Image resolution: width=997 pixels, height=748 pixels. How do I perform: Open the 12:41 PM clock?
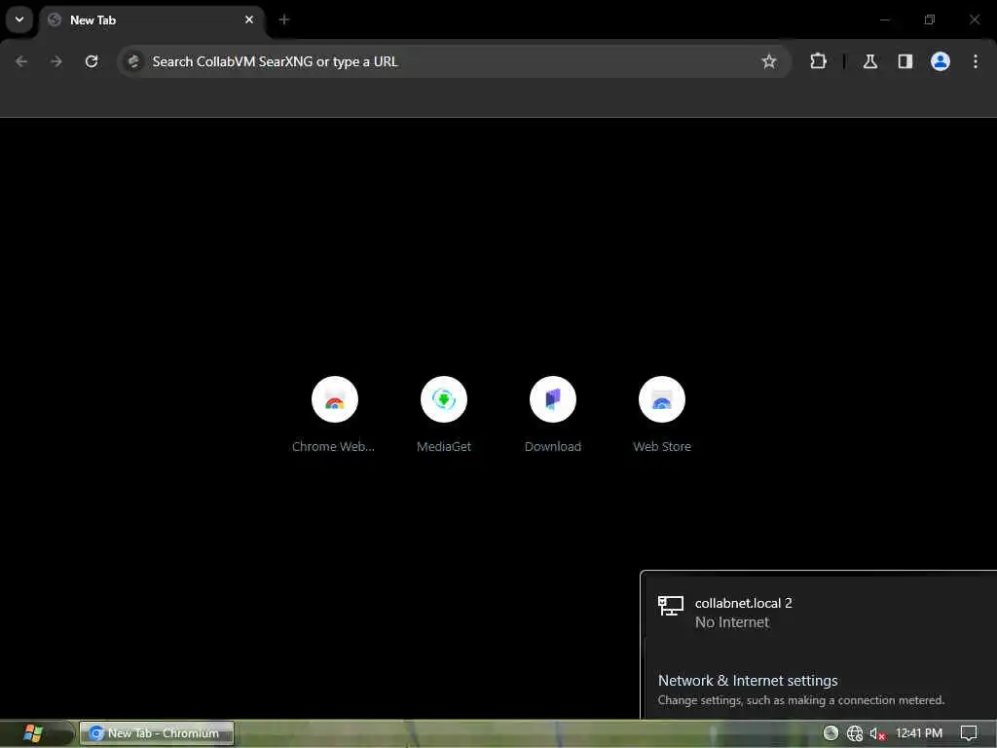point(919,733)
